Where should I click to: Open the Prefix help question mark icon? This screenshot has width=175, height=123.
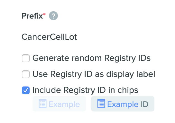(x=53, y=16)
